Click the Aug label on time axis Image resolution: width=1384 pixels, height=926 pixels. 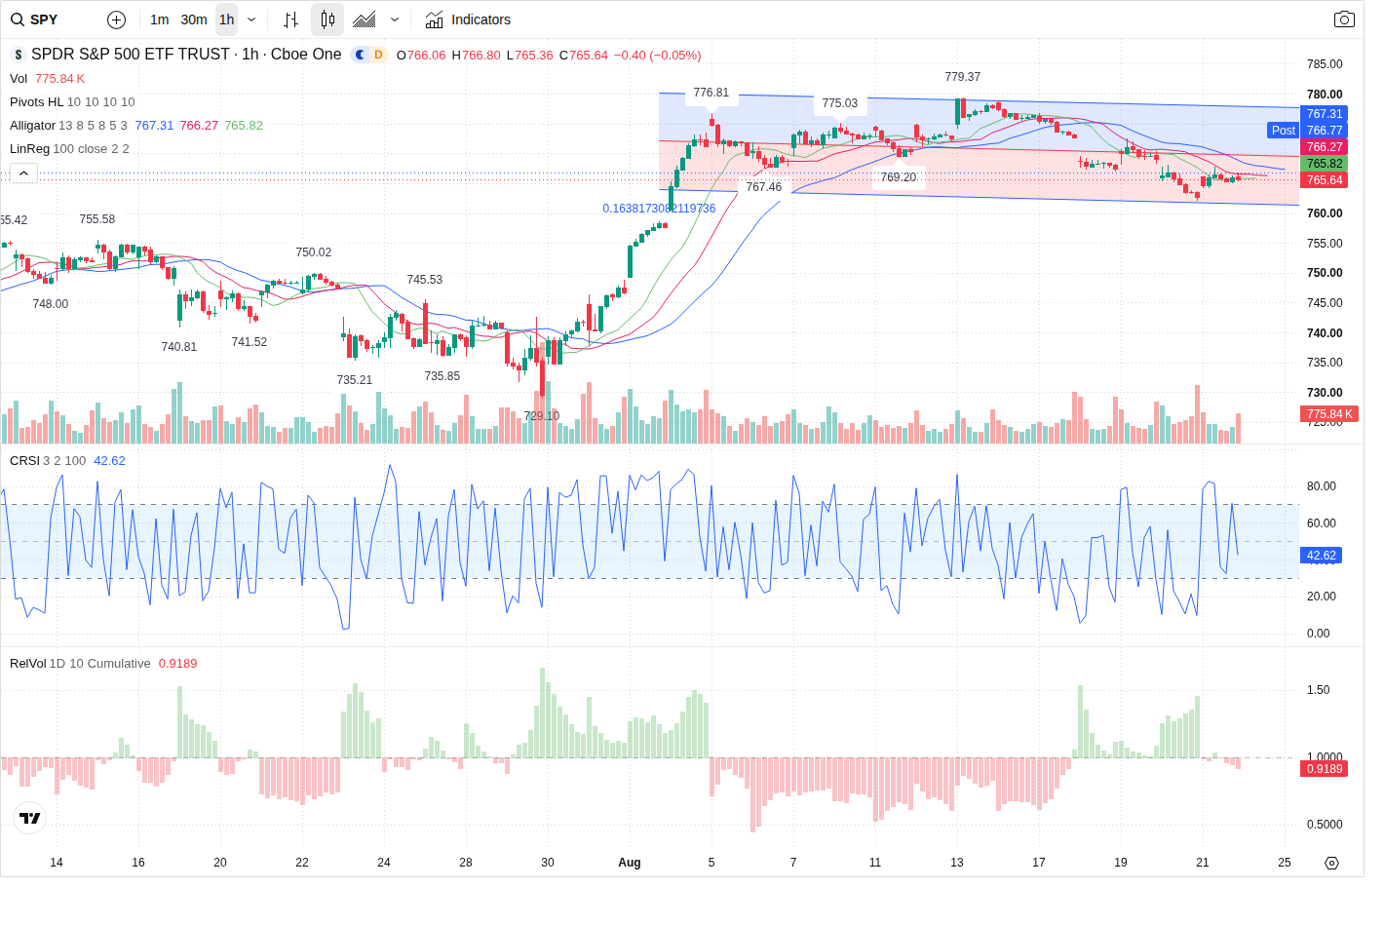[630, 863]
